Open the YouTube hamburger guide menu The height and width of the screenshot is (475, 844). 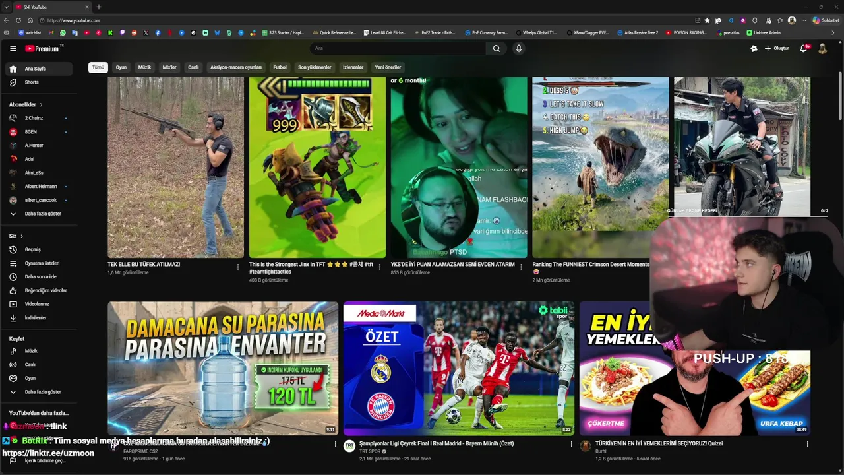(x=13, y=48)
